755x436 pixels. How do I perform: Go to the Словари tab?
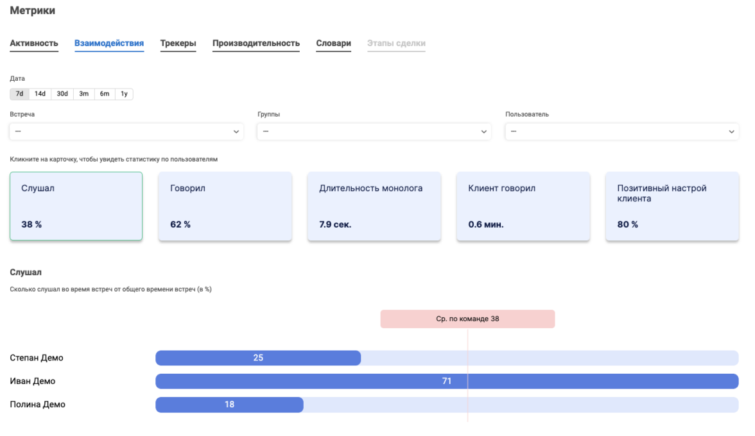tap(333, 44)
